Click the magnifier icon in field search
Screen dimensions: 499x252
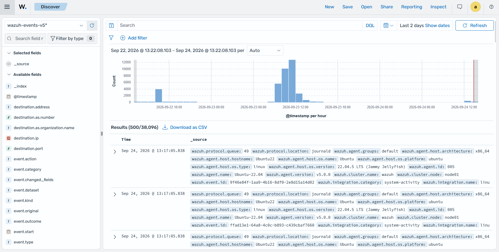coord(9,38)
